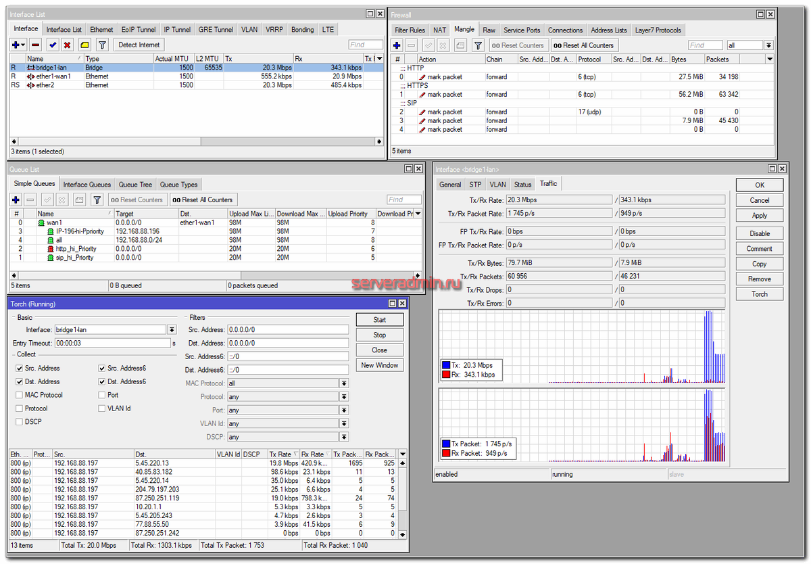811x564 pixels.
Task: Disable queue with X icon in Queue List
Action: (62, 199)
